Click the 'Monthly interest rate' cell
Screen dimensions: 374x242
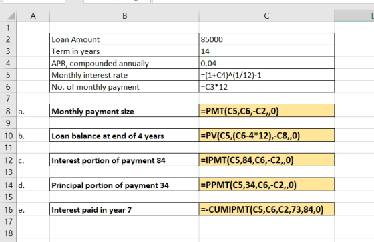pyautogui.click(x=124, y=75)
